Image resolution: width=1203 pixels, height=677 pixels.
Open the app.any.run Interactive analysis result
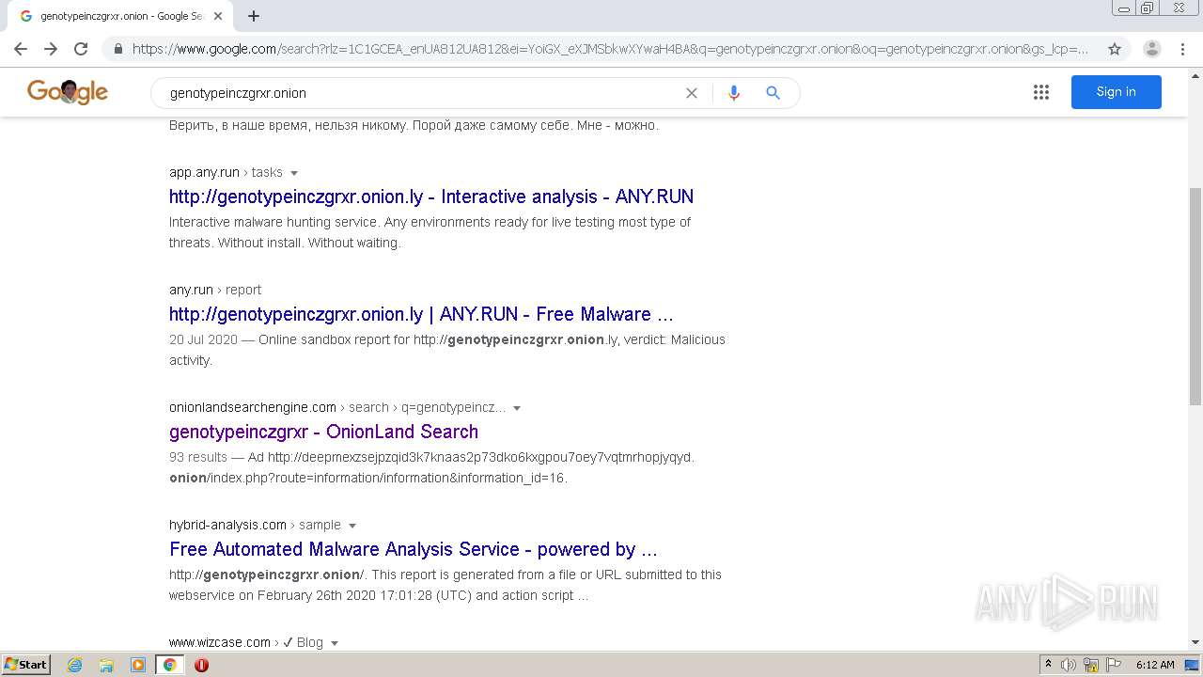(431, 197)
